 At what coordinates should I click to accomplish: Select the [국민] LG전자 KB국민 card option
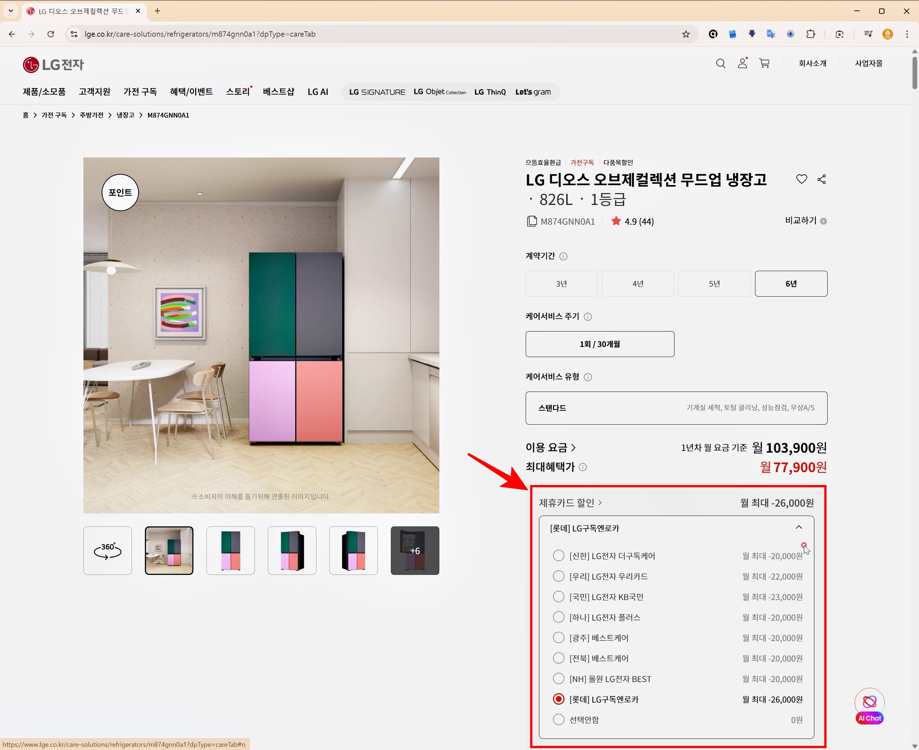(559, 596)
